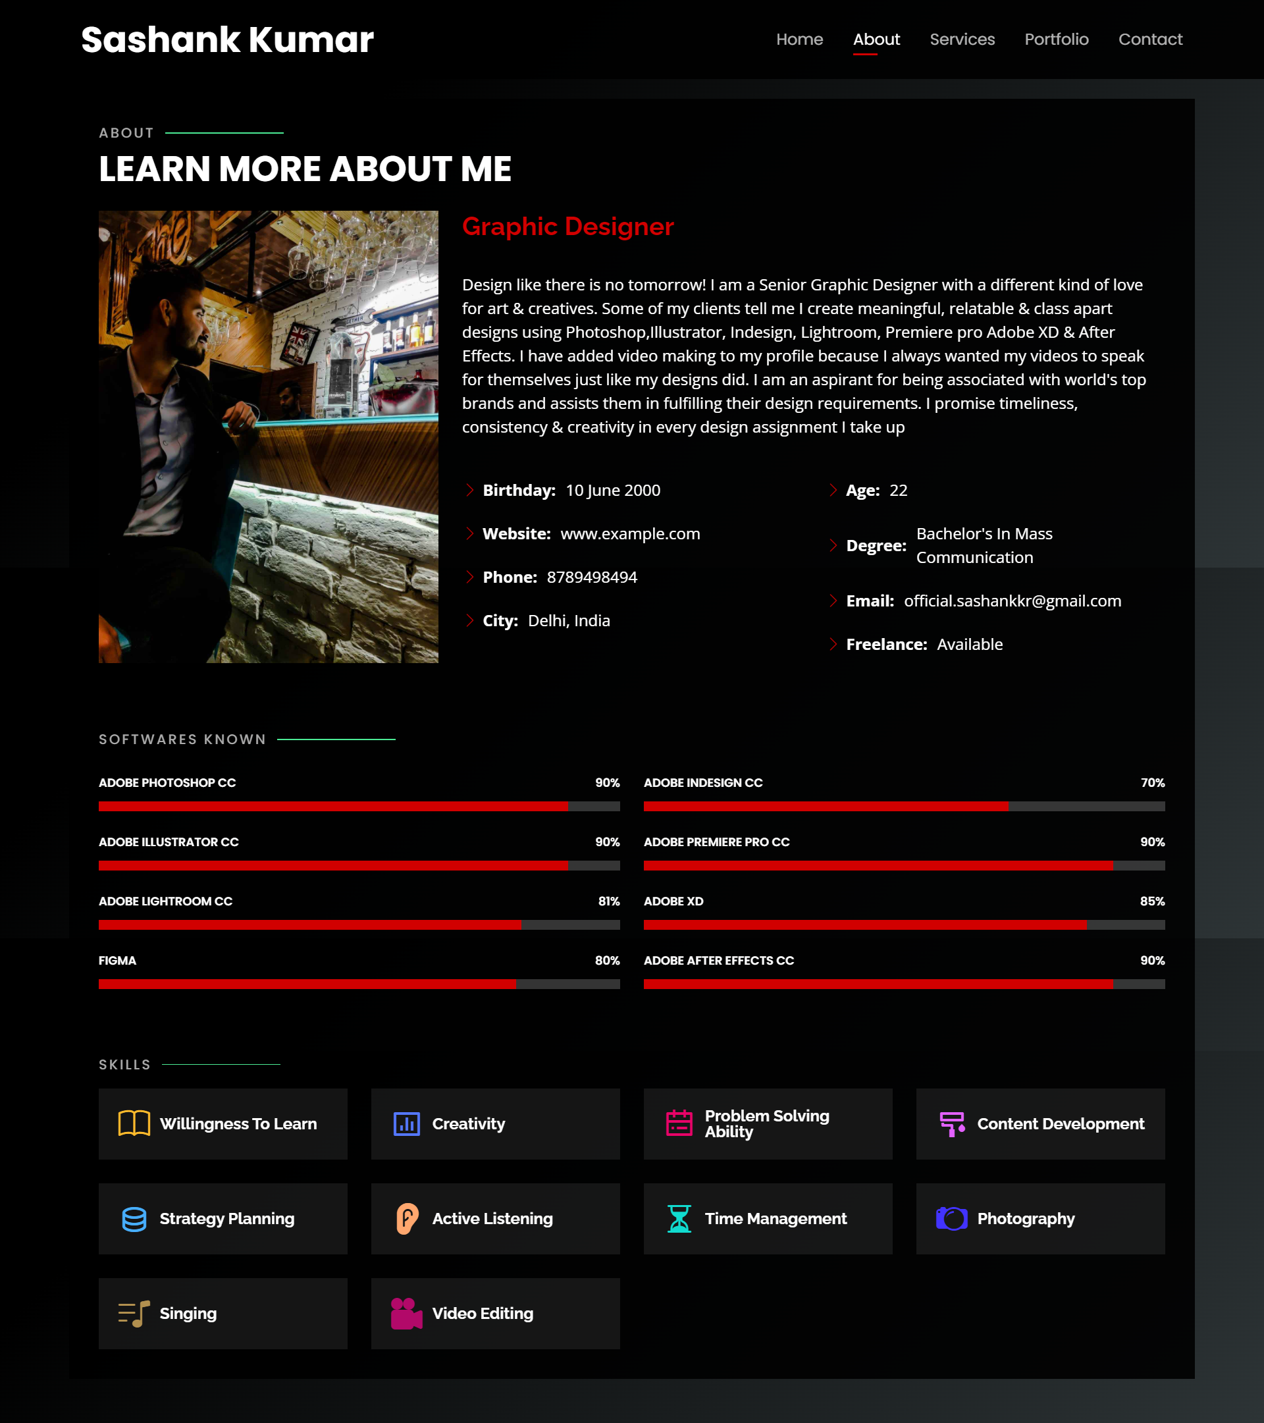Navigate to the Portfolio section
Viewport: 1264px width, 1423px height.
pyautogui.click(x=1056, y=39)
